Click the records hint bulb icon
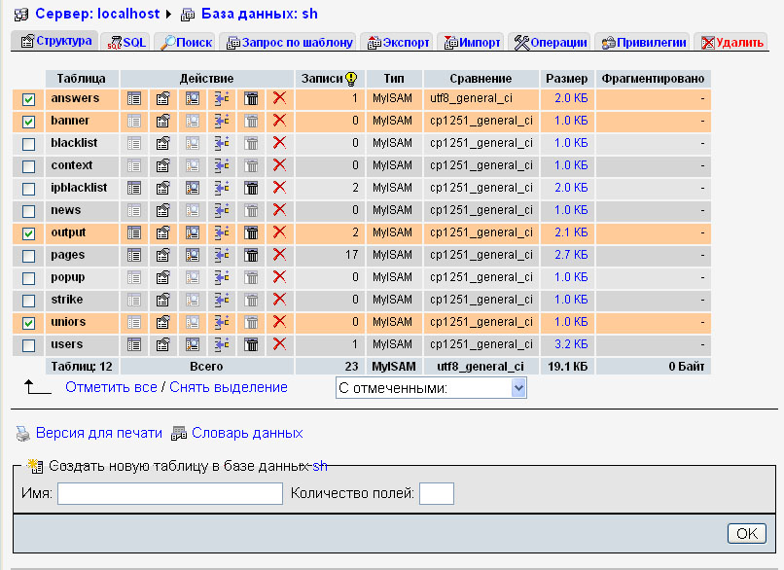Viewport: 784px width, 570px height. click(351, 79)
